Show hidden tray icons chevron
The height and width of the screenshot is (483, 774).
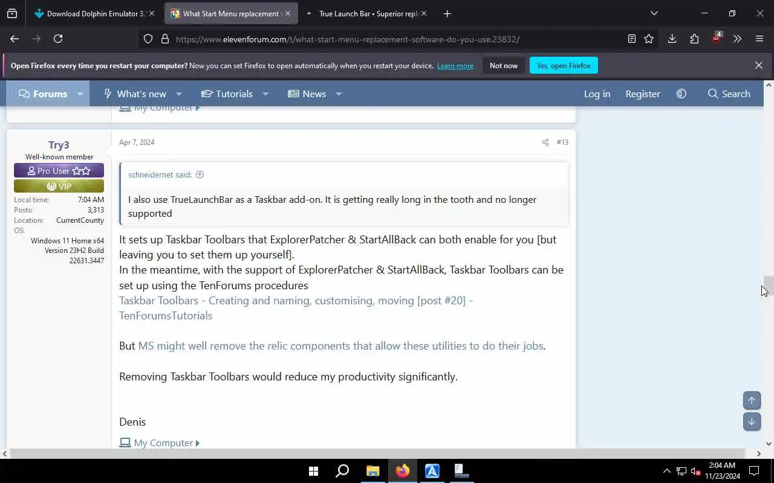[666, 471]
